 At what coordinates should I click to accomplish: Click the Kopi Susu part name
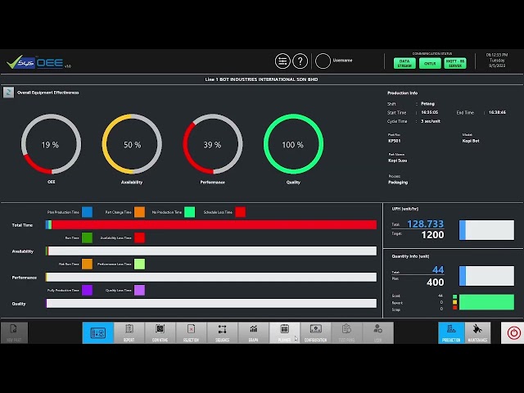398,160
